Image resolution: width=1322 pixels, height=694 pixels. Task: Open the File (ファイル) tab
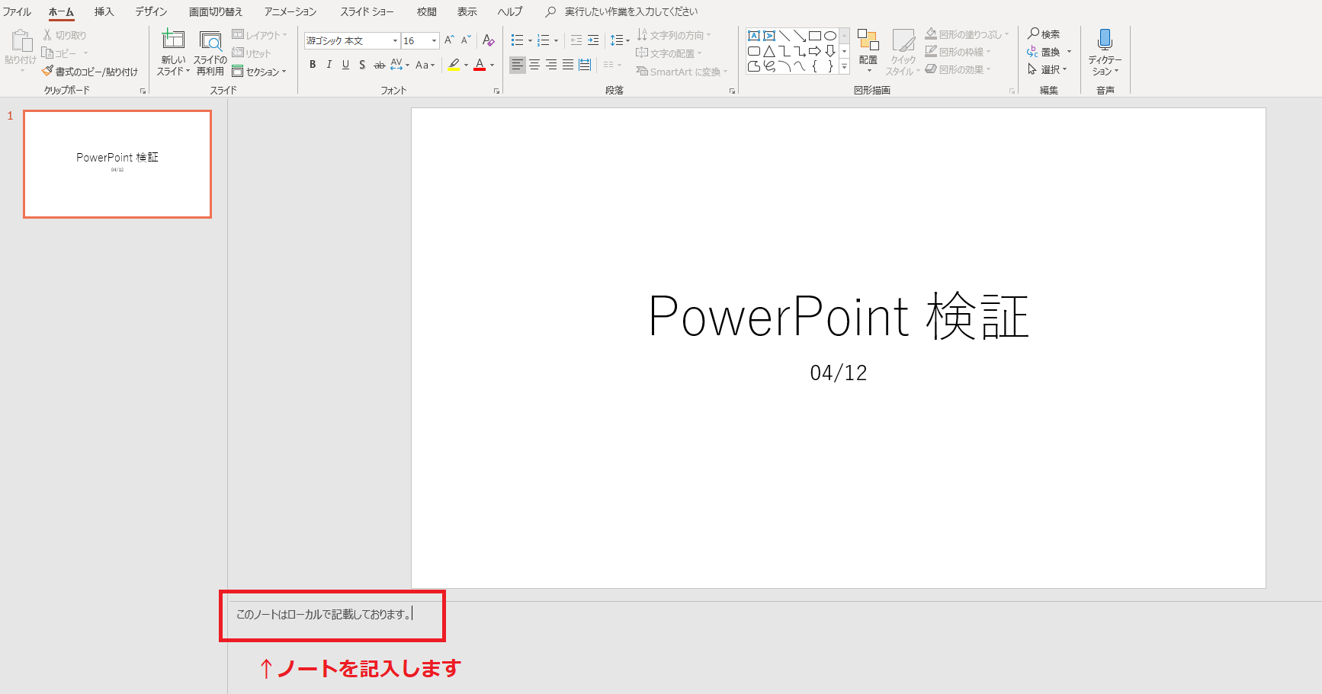coord(17,11)
